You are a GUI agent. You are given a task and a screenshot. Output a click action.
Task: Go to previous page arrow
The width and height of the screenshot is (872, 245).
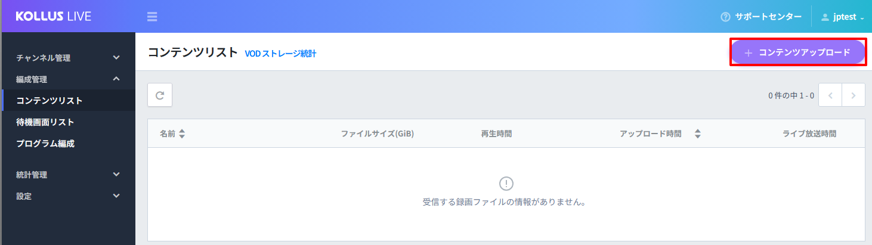click(830, 95)
